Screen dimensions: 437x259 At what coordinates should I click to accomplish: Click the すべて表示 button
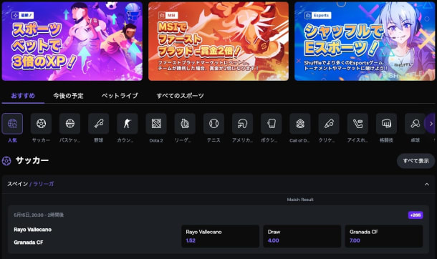[x=416, y=161]
